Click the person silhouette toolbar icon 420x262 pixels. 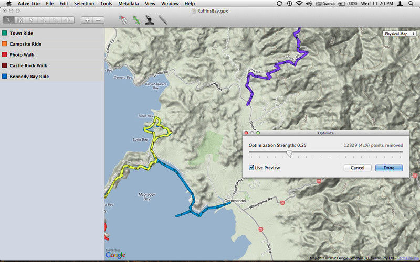150,20
